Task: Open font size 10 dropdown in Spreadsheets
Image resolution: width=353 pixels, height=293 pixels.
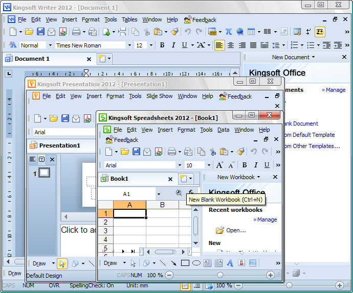Action: point(209,165)
